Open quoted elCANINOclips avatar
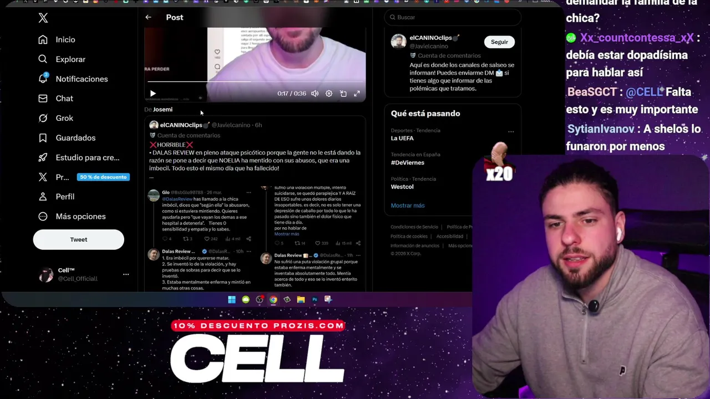Viewport: 710px width, 399px height. pos(154,125)
